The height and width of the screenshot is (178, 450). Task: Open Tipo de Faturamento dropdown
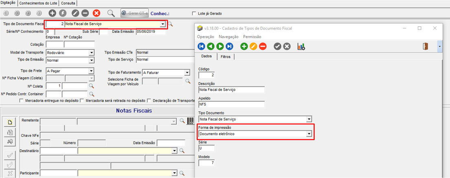(187, 73)
